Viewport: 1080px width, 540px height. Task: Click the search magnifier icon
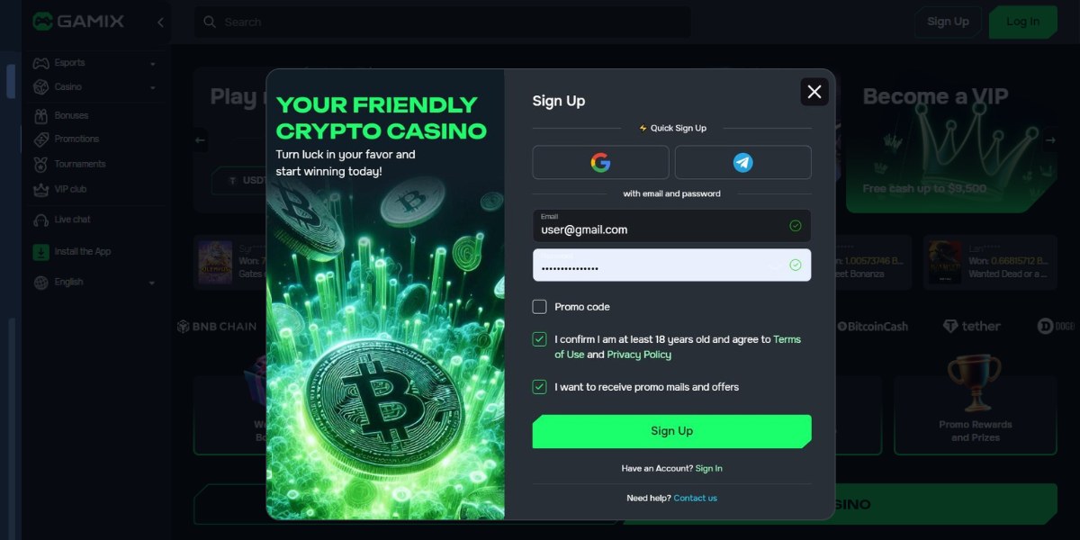(210, 22)
